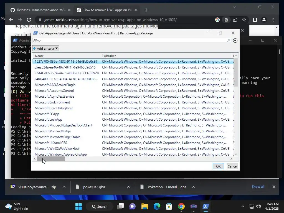The height and width of the screenshot is (213, 284).
Task: Close the Releases visualboyadvance-m tab
Action: (69, 10)
